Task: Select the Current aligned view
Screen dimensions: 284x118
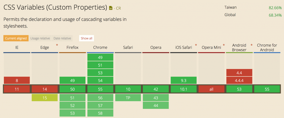Action: pos(16,38)
